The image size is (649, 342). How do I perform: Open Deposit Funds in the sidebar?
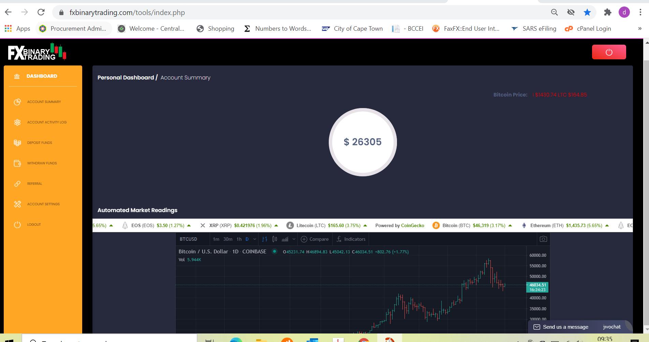pos(40,143)
